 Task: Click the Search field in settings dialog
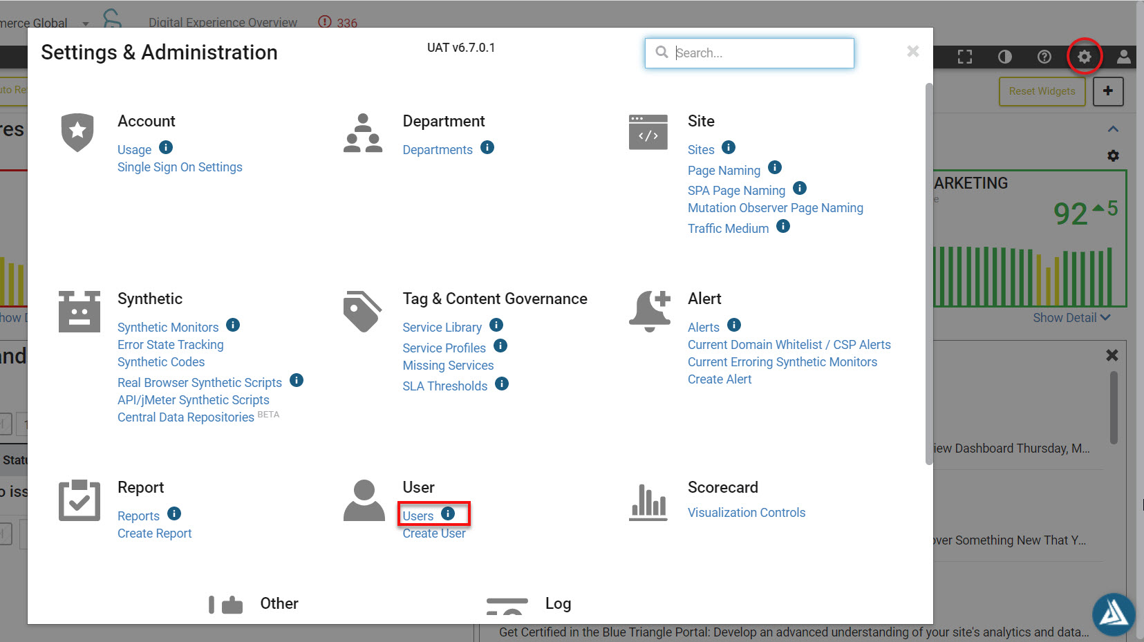749,53
